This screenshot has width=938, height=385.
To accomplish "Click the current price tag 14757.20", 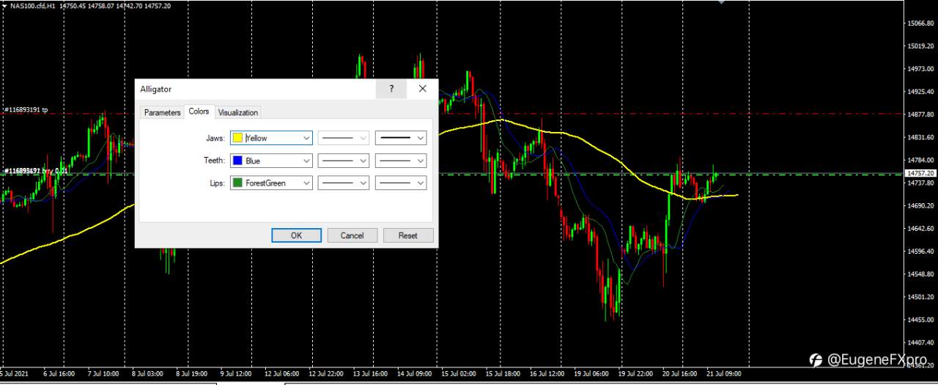I will [920, 174].
